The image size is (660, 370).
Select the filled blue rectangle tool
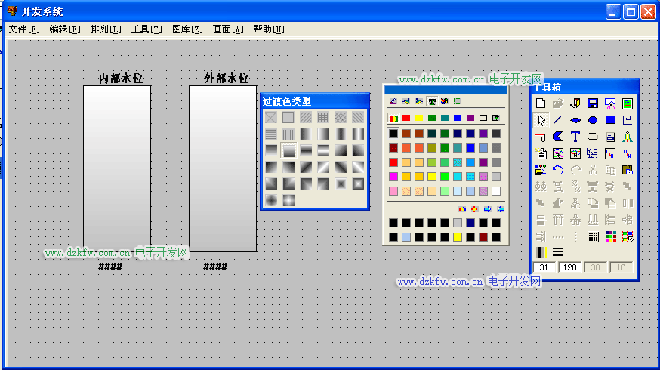coord(610,120)
